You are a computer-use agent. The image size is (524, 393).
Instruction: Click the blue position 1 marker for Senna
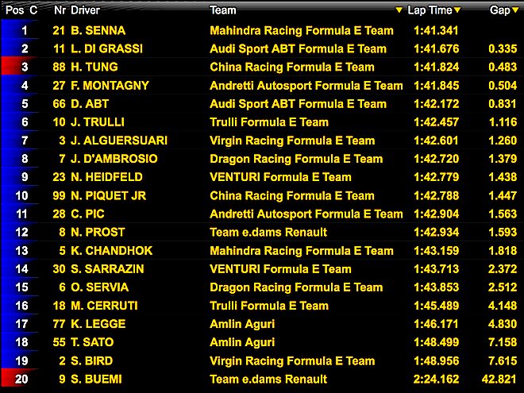pyautogui.click(x=15, y=30)
